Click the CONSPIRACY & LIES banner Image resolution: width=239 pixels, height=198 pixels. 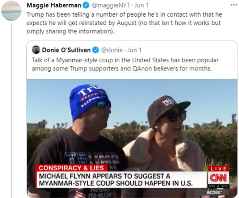pos(71,168)
